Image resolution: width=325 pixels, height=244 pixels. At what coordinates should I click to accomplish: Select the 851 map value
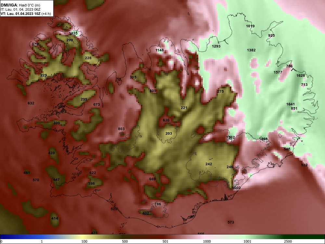[294, 108]
